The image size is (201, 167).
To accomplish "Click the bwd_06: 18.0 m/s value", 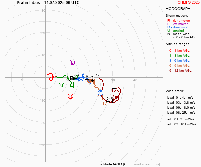I will (181, 107).
